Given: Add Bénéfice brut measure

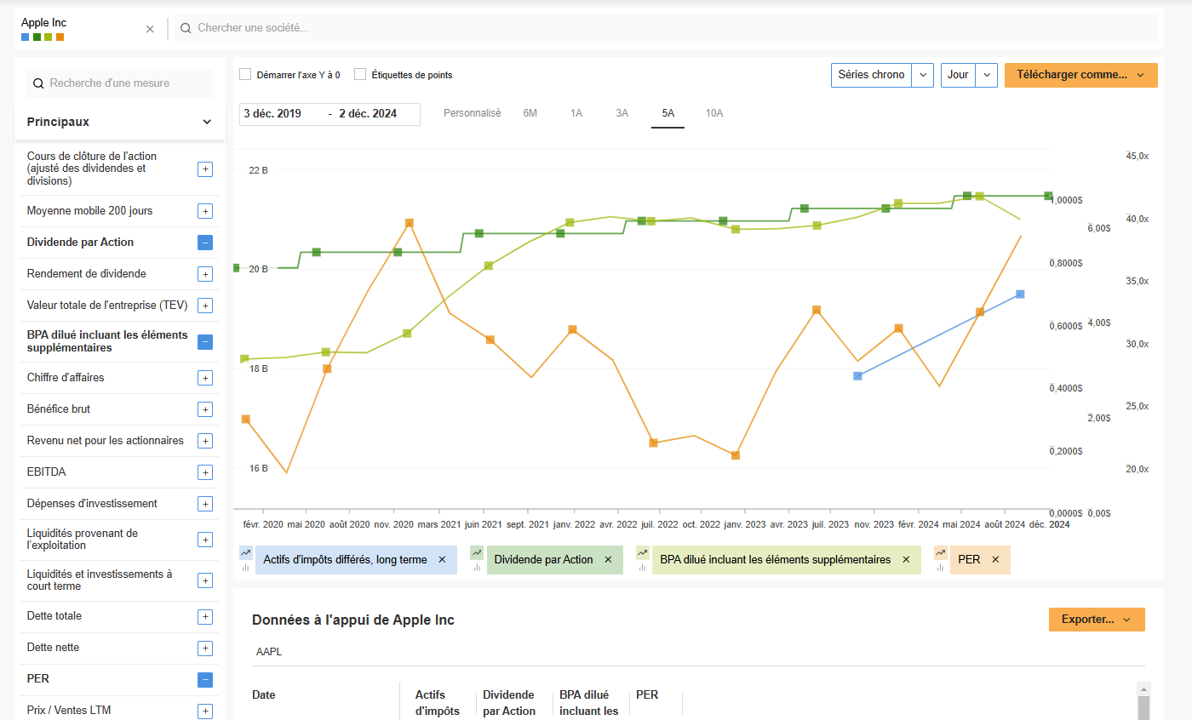Looking at the screenshot, I should (x=205, y=409).
